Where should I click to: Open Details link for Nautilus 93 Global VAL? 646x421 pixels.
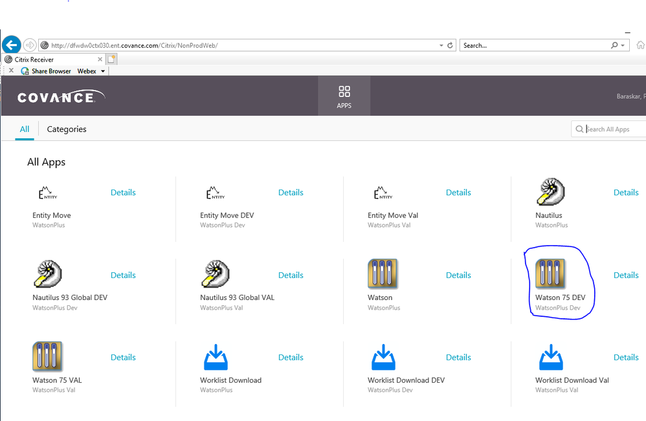(x=291, y=275)
